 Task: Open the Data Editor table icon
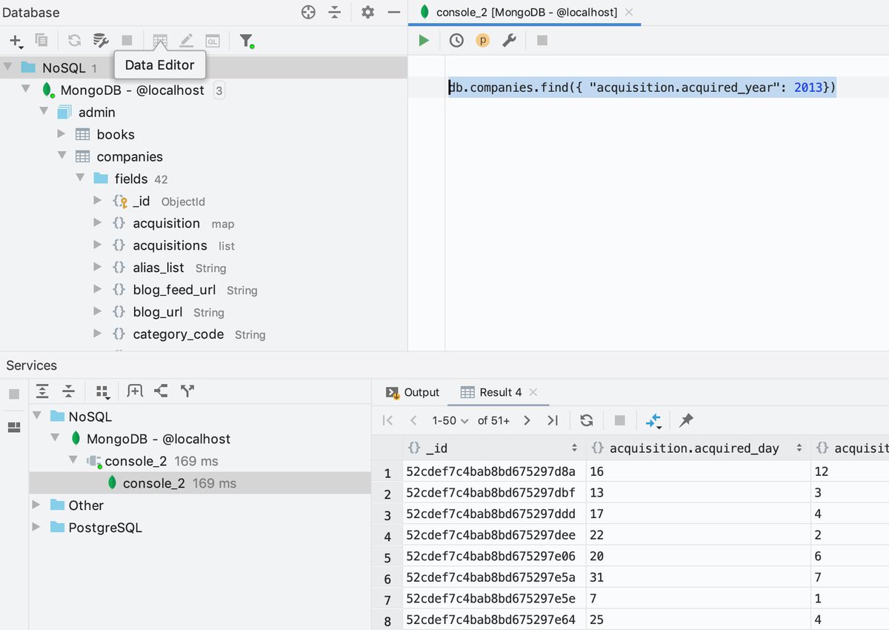[160, 40]
